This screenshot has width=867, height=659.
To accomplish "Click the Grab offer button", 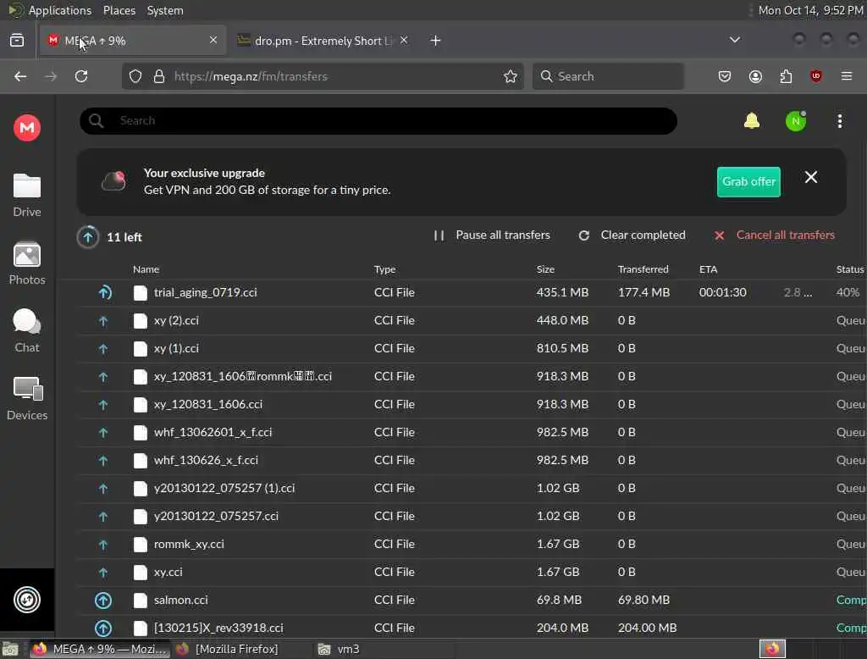I will point(748,181).
